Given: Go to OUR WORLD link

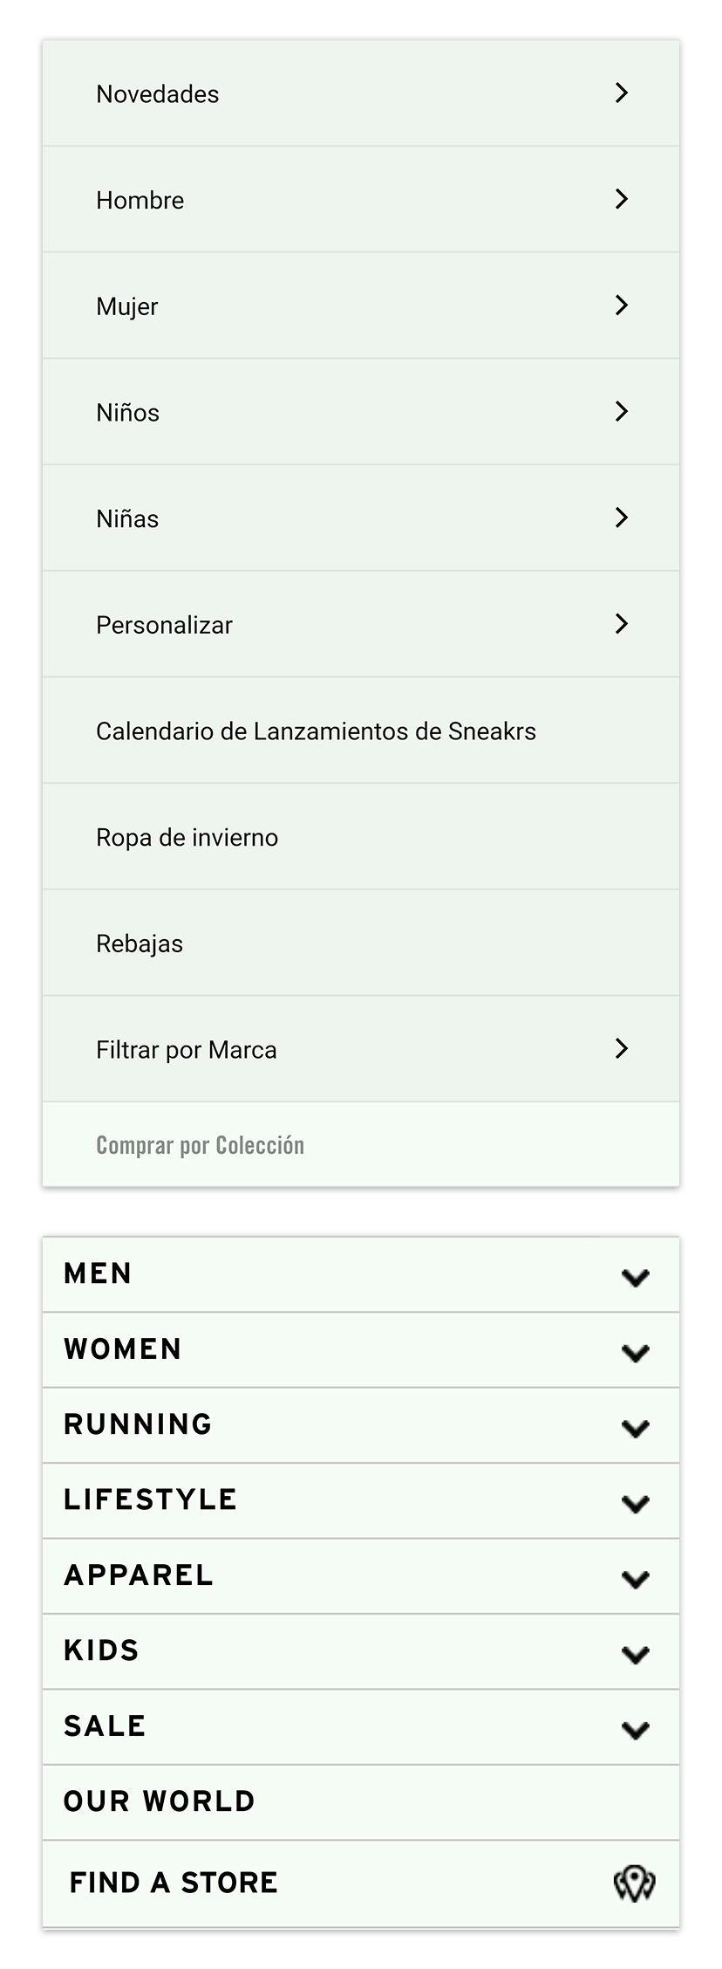Looking at the screenshot, I should (x=160, y=1801).
